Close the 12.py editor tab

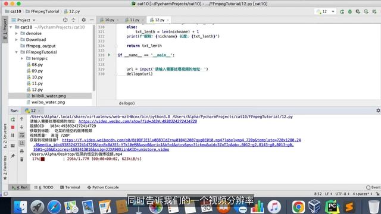coord(168,20)
